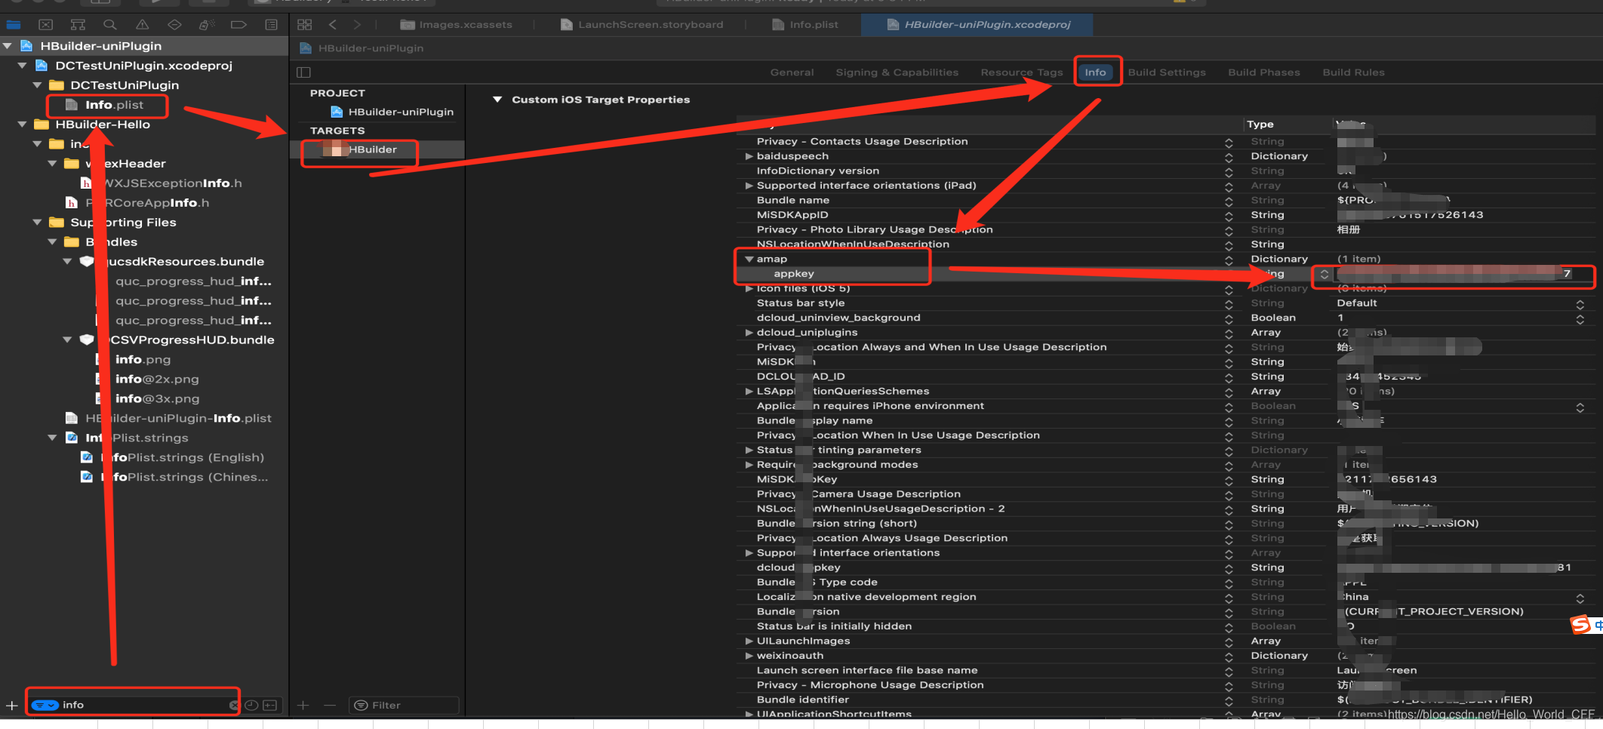Open the Build Settings tab

click(x=1167, y=72)
